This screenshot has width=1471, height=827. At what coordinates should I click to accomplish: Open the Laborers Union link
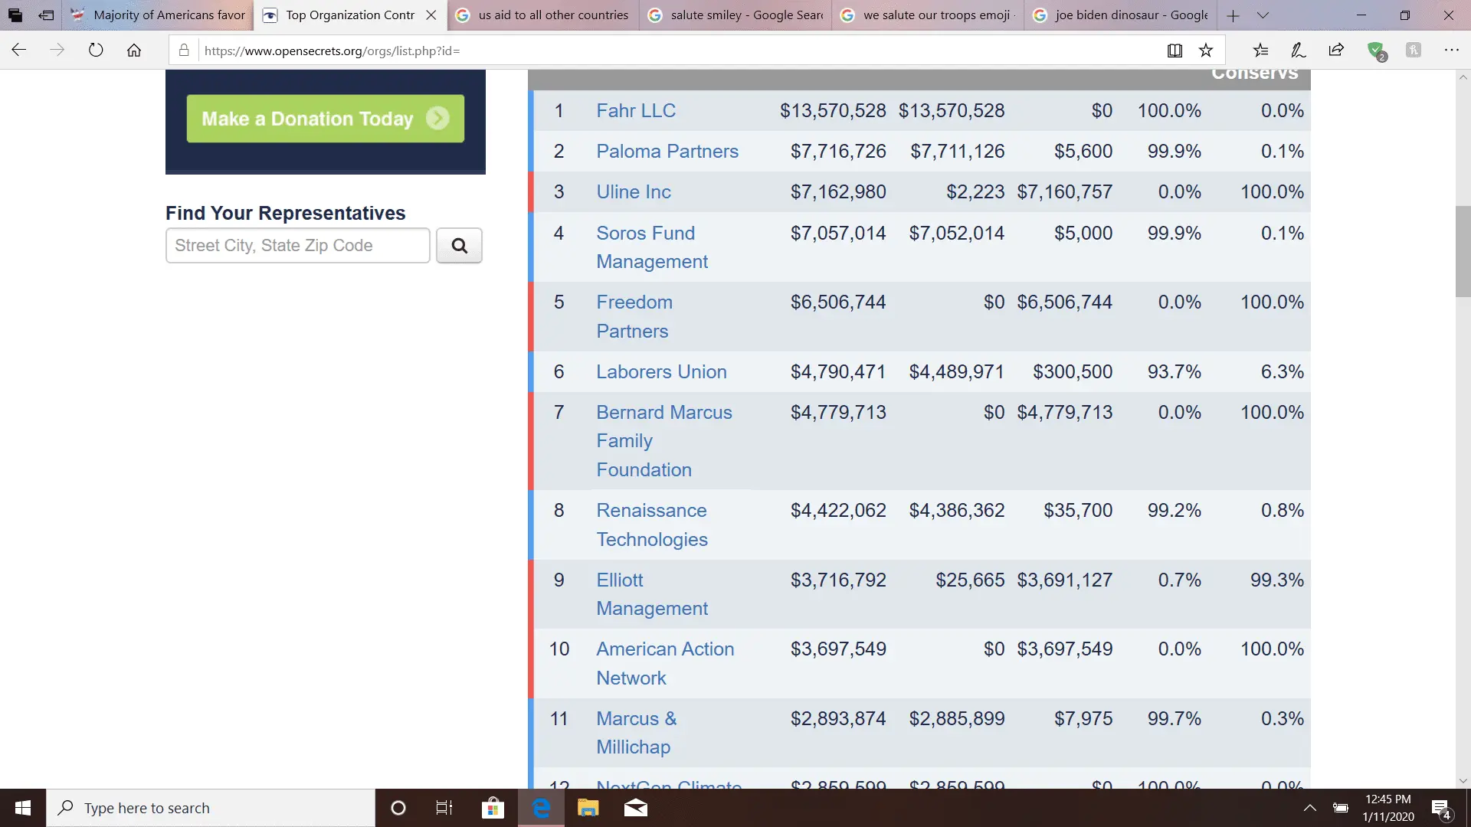pos(661,372)
